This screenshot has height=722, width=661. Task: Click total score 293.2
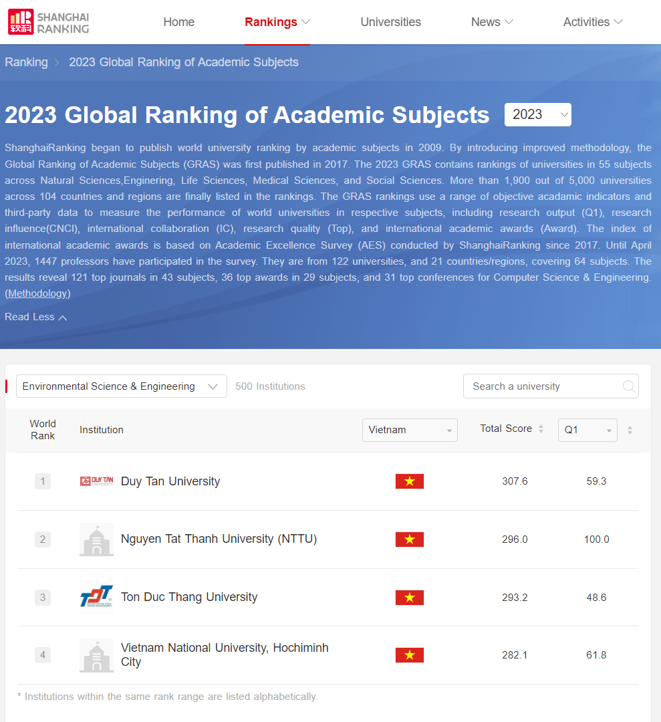[x=515, y=597]
